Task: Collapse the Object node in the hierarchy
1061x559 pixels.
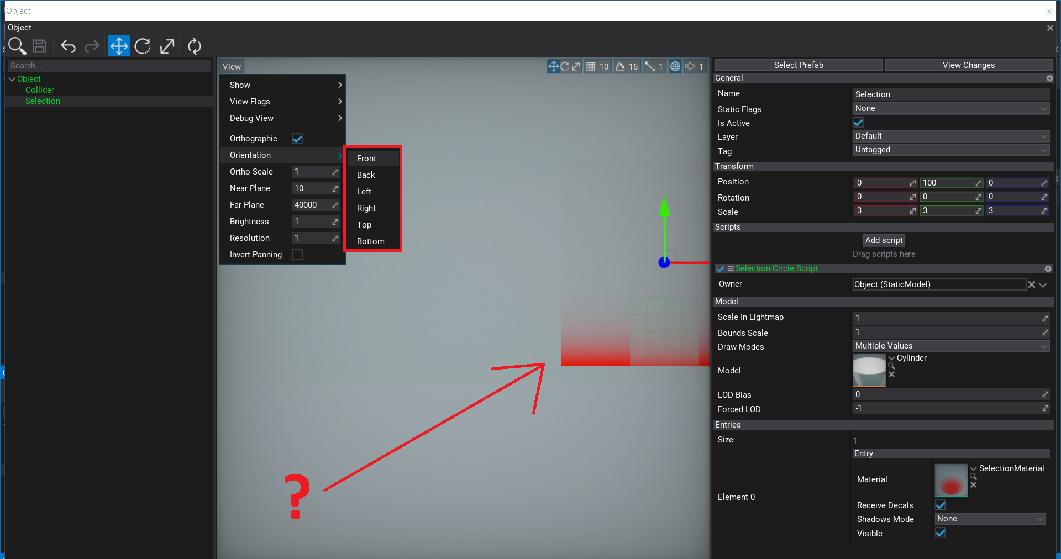Action: 11,78
